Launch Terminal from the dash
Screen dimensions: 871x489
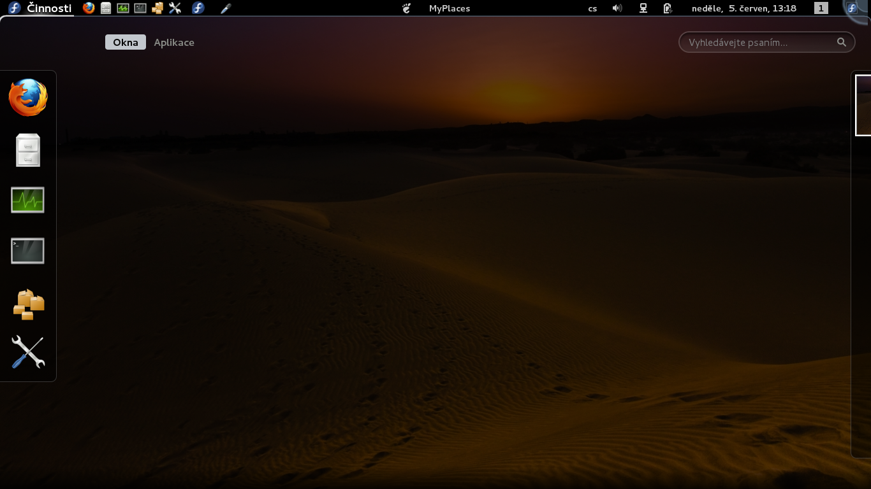point(28,251)
